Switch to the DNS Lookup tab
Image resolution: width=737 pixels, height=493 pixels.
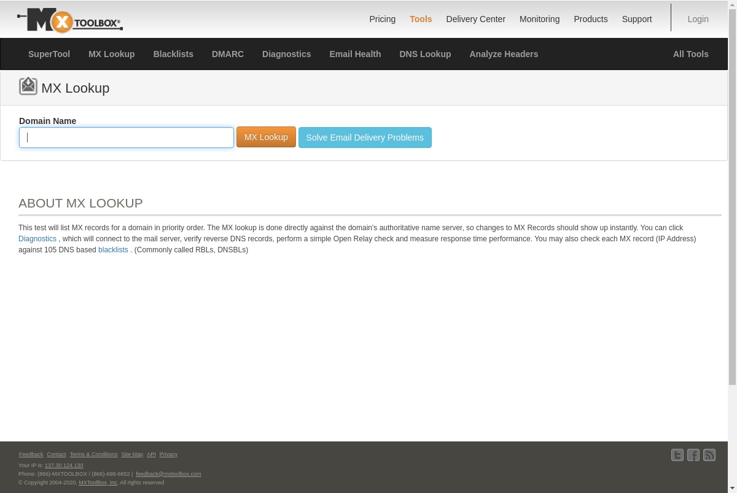point(425,54)
